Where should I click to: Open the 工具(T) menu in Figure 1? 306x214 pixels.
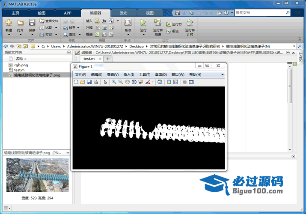(x=145, y=74)
